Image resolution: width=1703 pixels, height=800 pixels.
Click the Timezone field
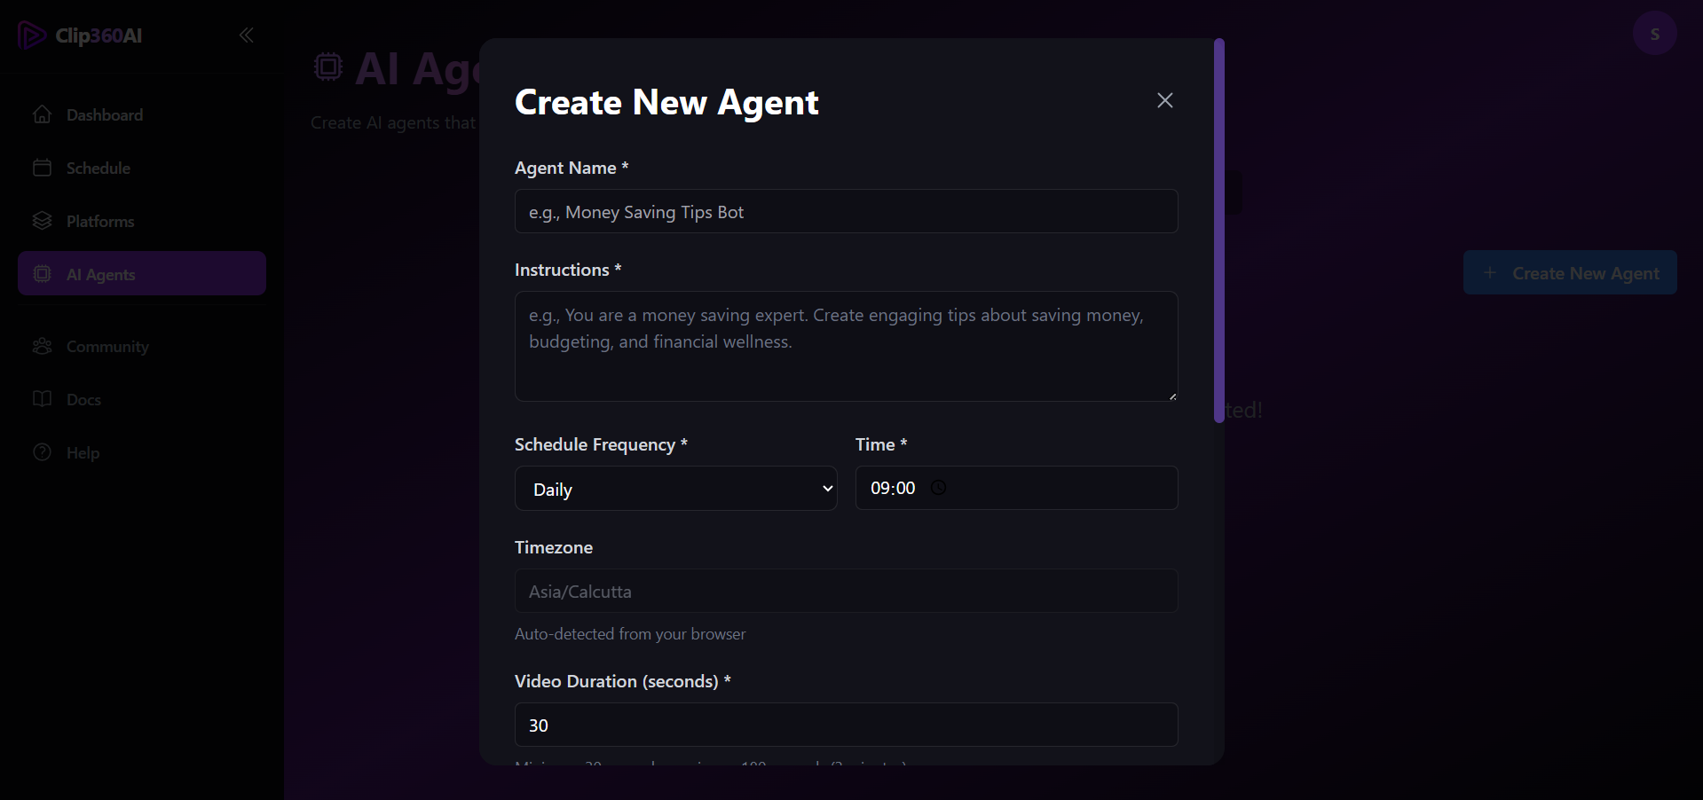846,592
